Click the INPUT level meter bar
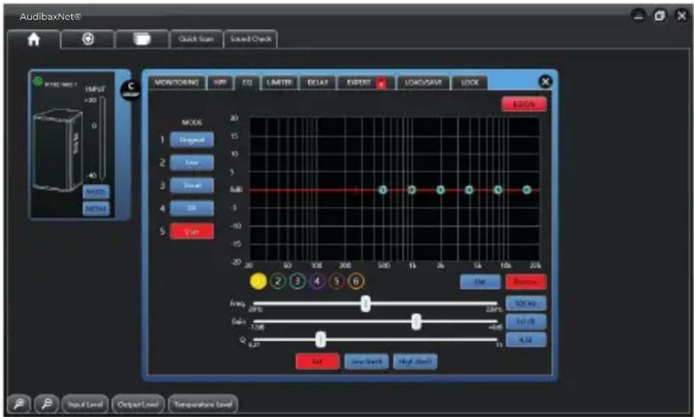694x417 pixels. click(x=102, y=139)
